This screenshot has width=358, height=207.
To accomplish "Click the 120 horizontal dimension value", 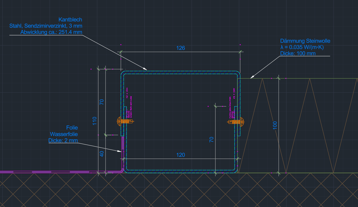I will 180,155.
